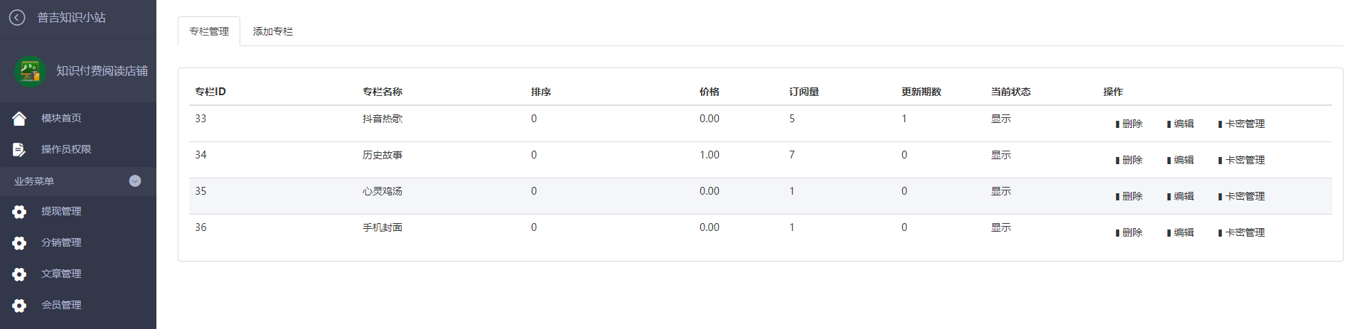Viewport: 1365px width, 329px height.
Task: Delete the 手机封面 column
Action: pyautogui.click(x=1129, y=232)
